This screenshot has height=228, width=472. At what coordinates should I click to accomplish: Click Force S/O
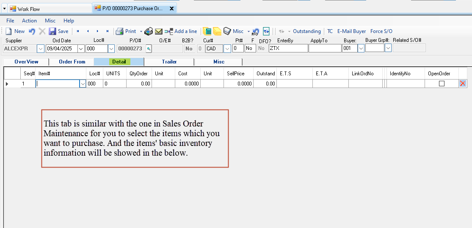coord(381,31)
